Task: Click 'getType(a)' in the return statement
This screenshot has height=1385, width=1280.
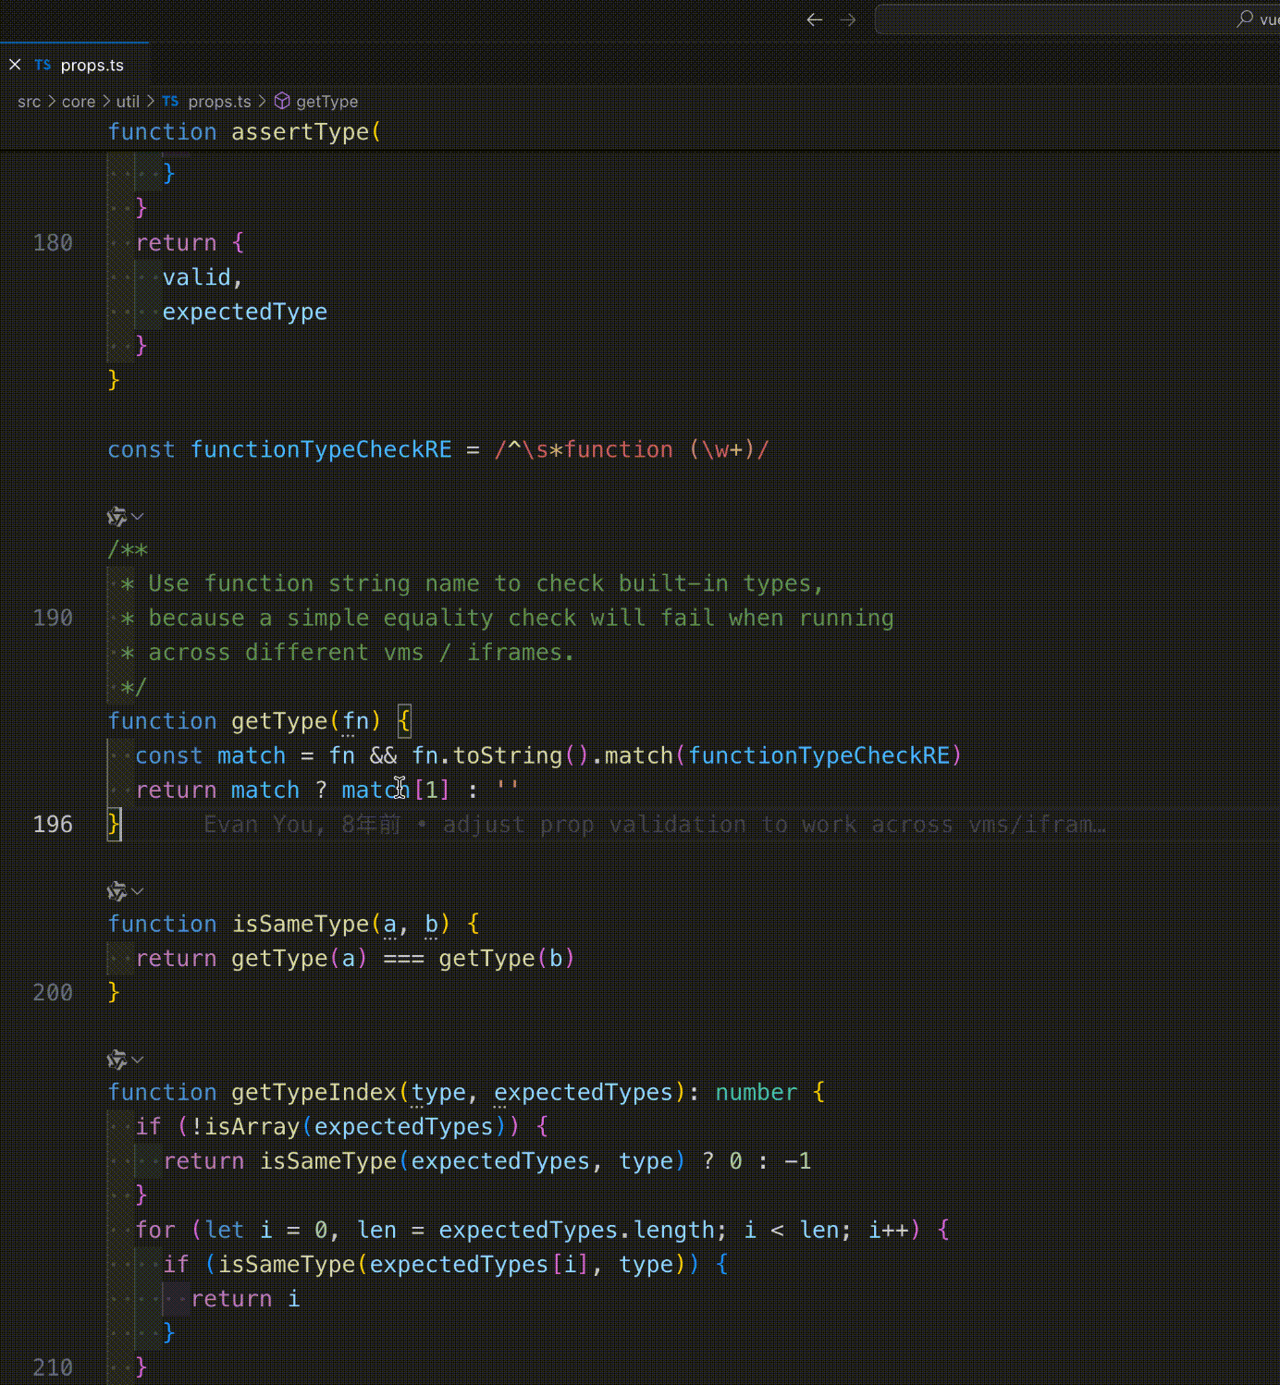Action: point(300,959)
